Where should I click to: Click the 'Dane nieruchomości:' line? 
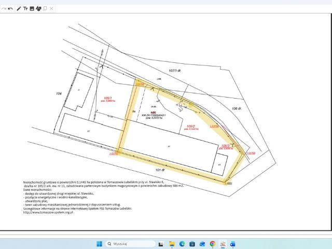tap(37, 190)
